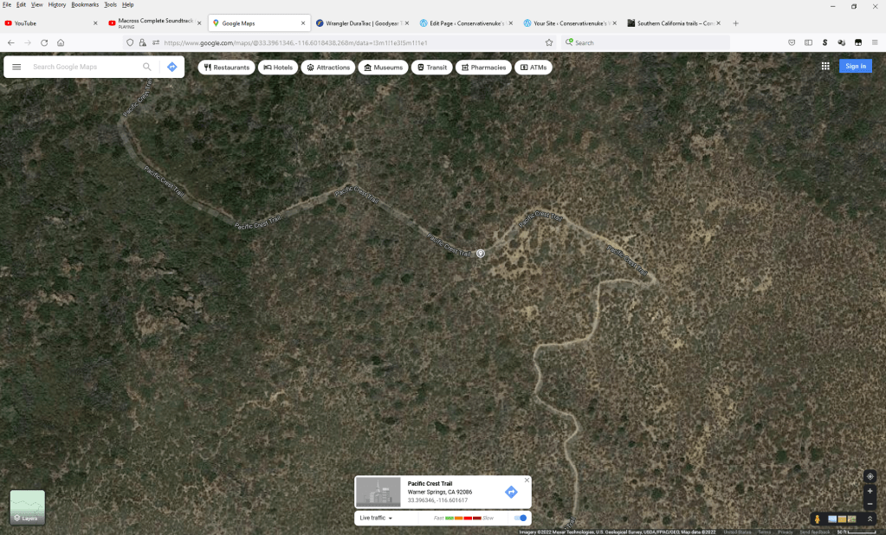Open the Bookmarks menu
The image size is (886, 535).
point(85,4)
